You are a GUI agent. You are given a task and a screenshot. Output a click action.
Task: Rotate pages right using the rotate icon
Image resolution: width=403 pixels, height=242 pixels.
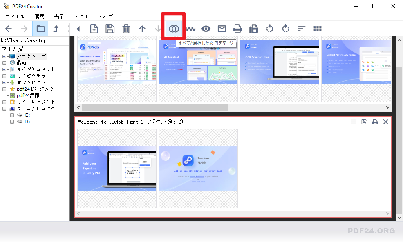click(x=285, y=29)
